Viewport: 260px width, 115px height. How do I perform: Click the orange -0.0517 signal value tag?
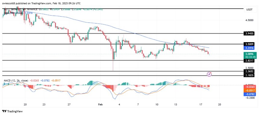click(x=249, y=91)
